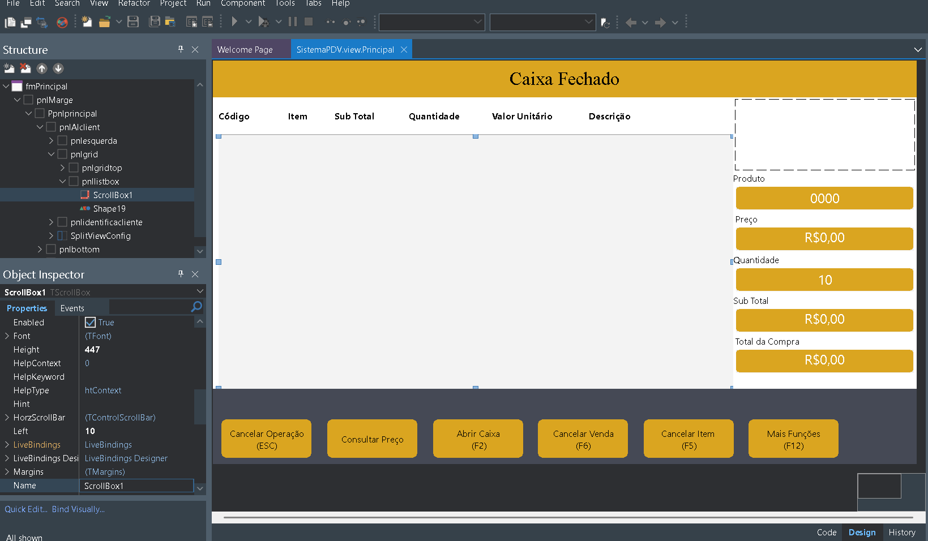Click the Save icon

point(133,22)
